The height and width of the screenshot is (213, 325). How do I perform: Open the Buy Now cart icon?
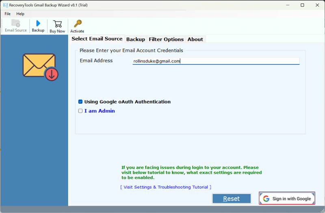(57, 26)
